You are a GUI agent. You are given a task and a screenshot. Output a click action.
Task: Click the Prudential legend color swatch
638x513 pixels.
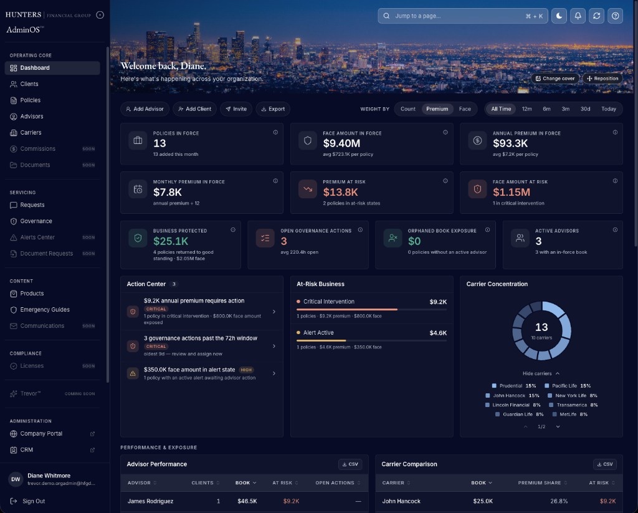tap(494, 386)
